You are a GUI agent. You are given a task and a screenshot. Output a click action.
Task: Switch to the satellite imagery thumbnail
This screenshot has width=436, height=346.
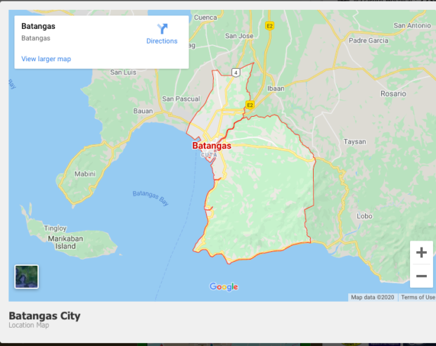click(x=27, y=276)
